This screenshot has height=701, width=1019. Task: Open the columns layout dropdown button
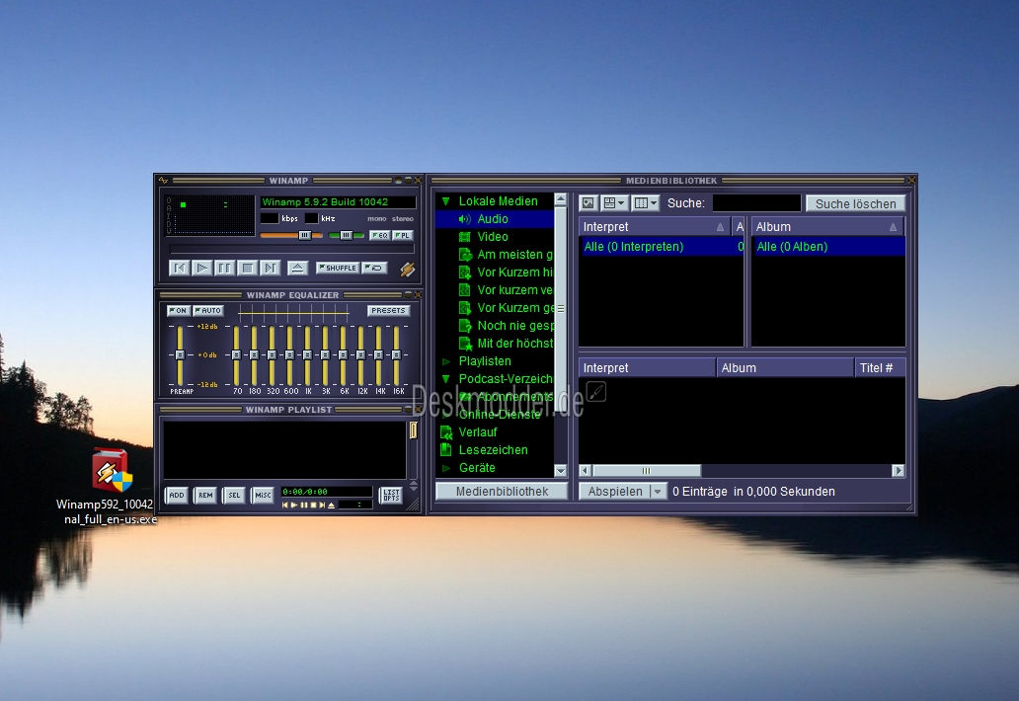pos(646,203)
